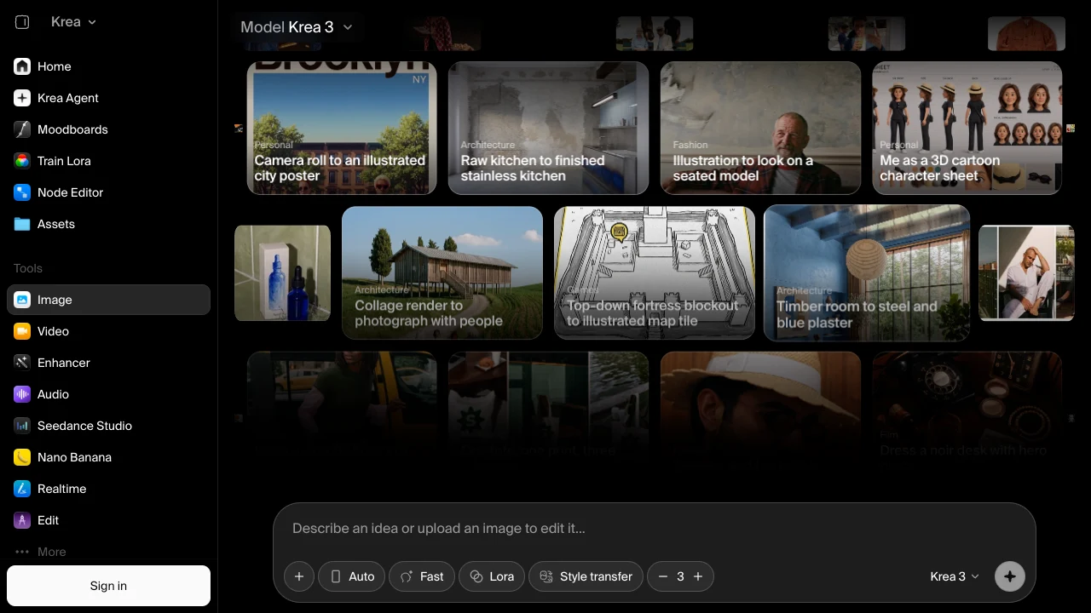Go to Realtime label
This screenshot has height=613, width=1091.
tap(61, 489)
